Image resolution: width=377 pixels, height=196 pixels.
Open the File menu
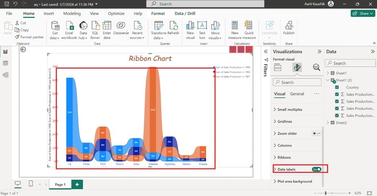click(x=9, y=14)
